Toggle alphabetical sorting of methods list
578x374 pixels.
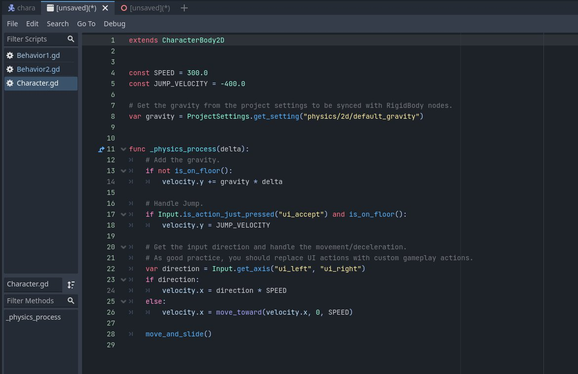pos(71,284)
